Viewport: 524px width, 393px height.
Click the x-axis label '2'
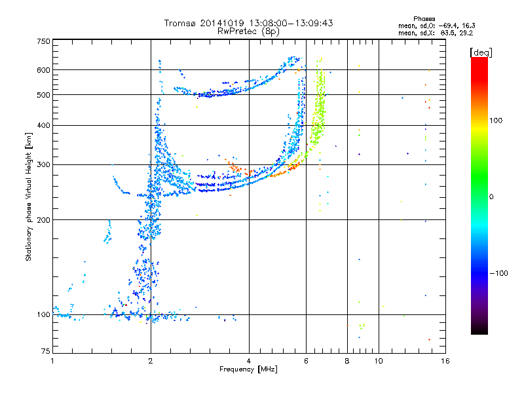tap(151, 361)
